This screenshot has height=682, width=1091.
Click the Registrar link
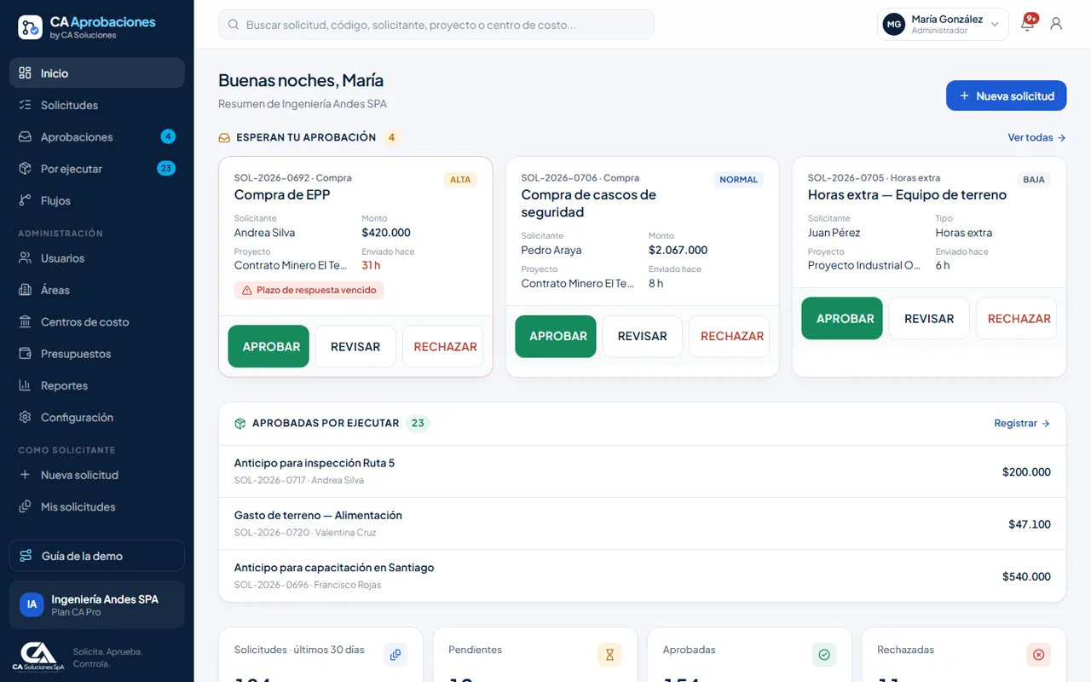1022,423
